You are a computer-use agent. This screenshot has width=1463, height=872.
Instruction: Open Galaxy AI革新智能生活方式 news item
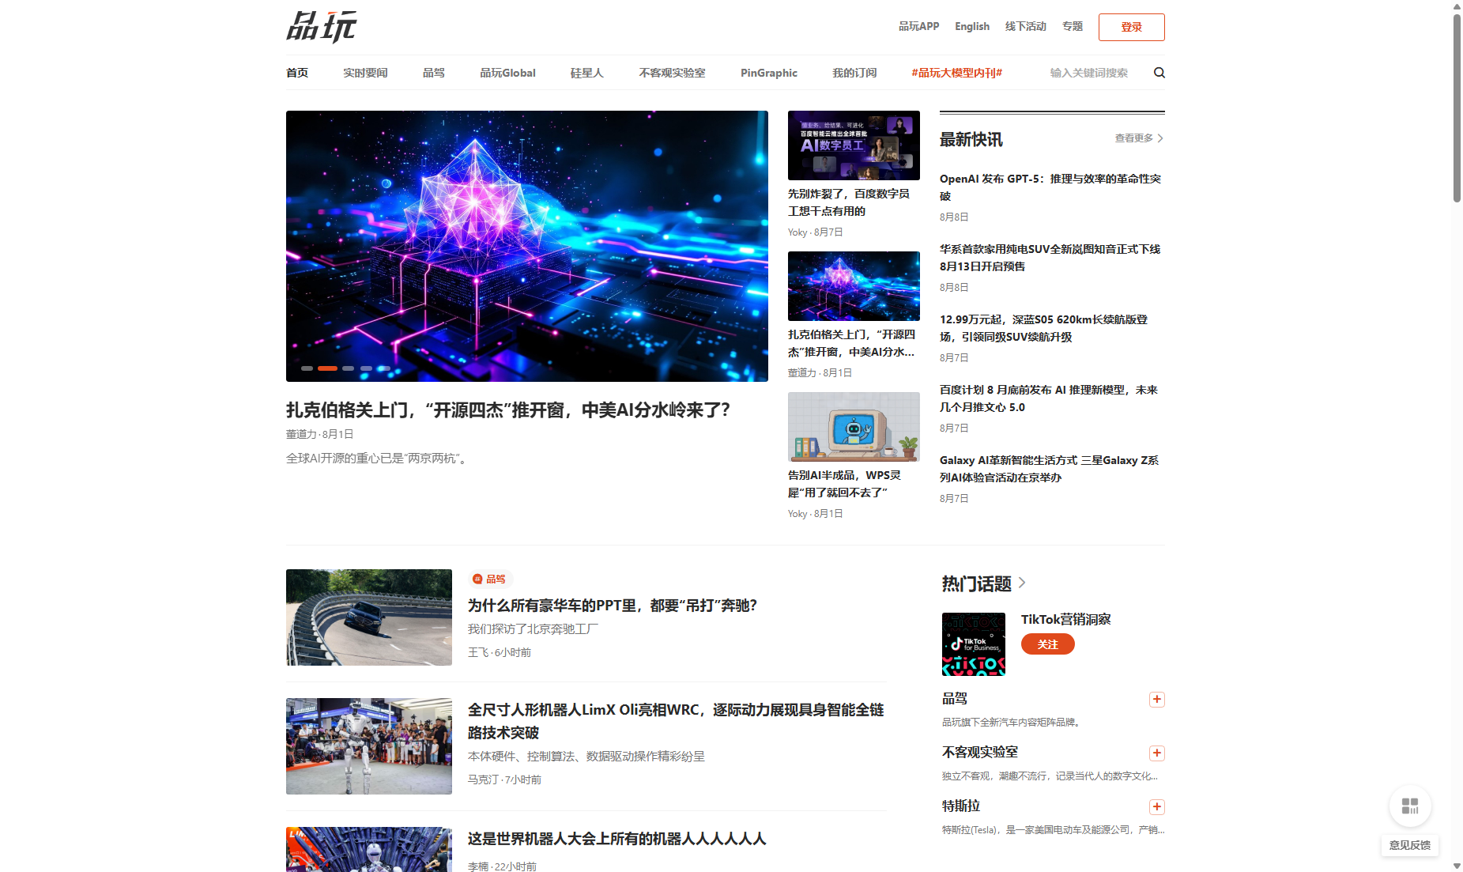click(x=1050, y=469)
